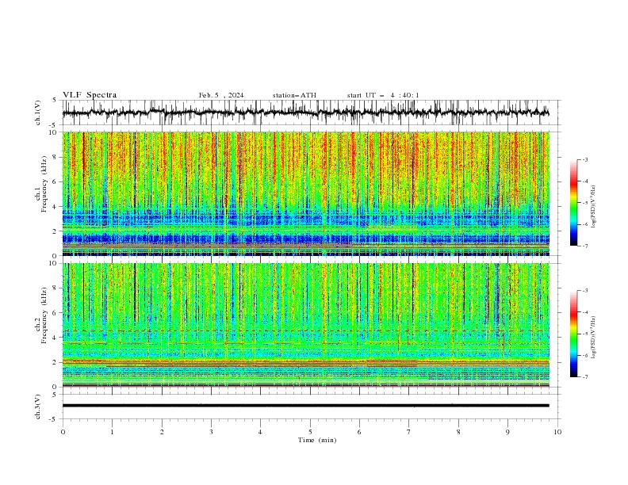The height and width of the screenshot is (485, 628).
Task: Click the ch.1 voltage waveform trace
Action: coord(305,113)
